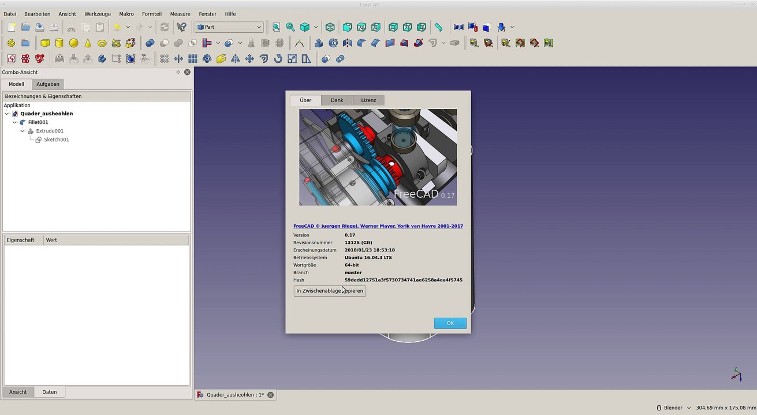Viewport: 757px width, 415px height.
Task: Switch to the Daten properties tab
Action: click(50, 392)
